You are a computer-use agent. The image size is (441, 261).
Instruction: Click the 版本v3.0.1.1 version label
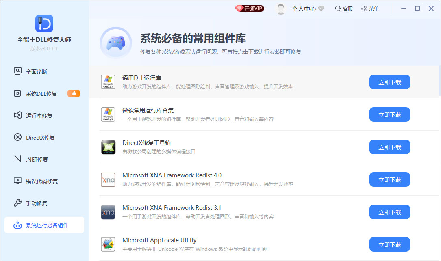[x=44, y=49]
